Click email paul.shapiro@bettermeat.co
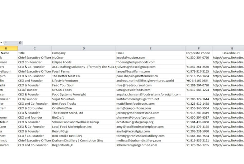 pos(137,76)
